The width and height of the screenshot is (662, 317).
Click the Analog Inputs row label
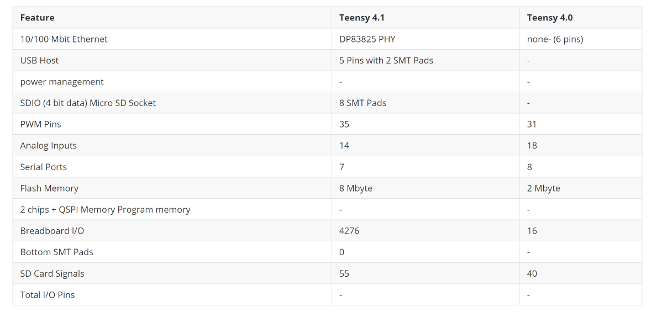(x=48, y=145)
